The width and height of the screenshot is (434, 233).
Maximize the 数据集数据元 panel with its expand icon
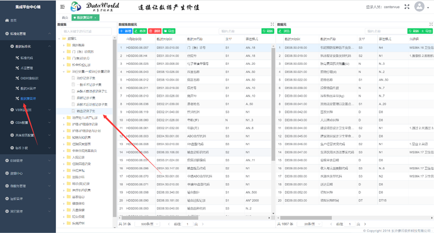point(272,24)
